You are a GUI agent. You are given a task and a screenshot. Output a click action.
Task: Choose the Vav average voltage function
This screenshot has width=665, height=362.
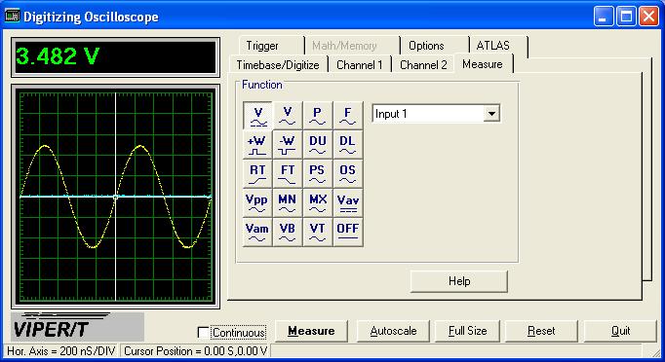(x=348, y=203)
